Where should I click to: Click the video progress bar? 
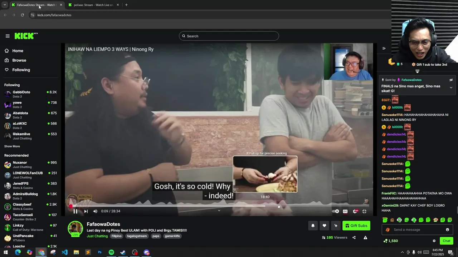point(219,206)
